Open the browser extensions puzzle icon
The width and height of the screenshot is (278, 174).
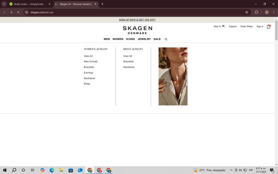(256, 12)
